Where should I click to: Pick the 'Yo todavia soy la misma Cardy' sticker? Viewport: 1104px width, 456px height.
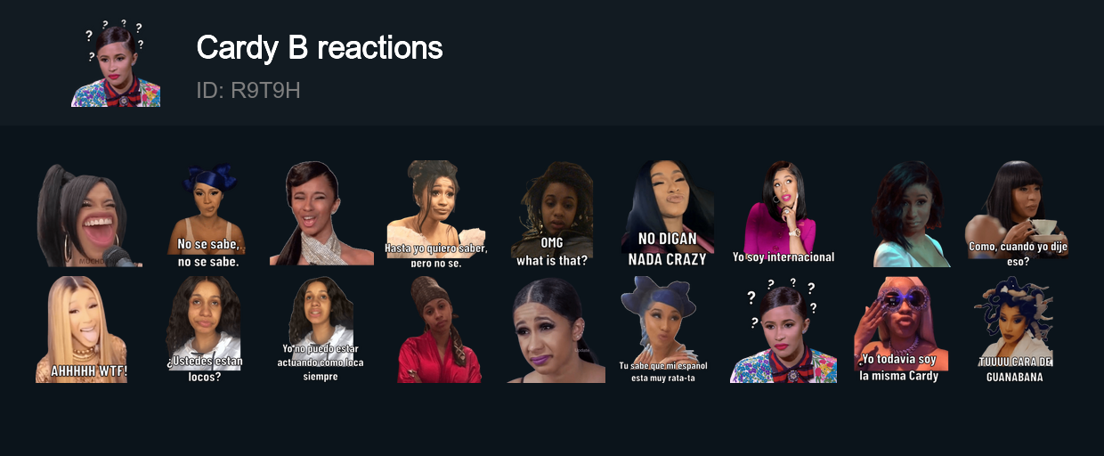coord(899,329)
